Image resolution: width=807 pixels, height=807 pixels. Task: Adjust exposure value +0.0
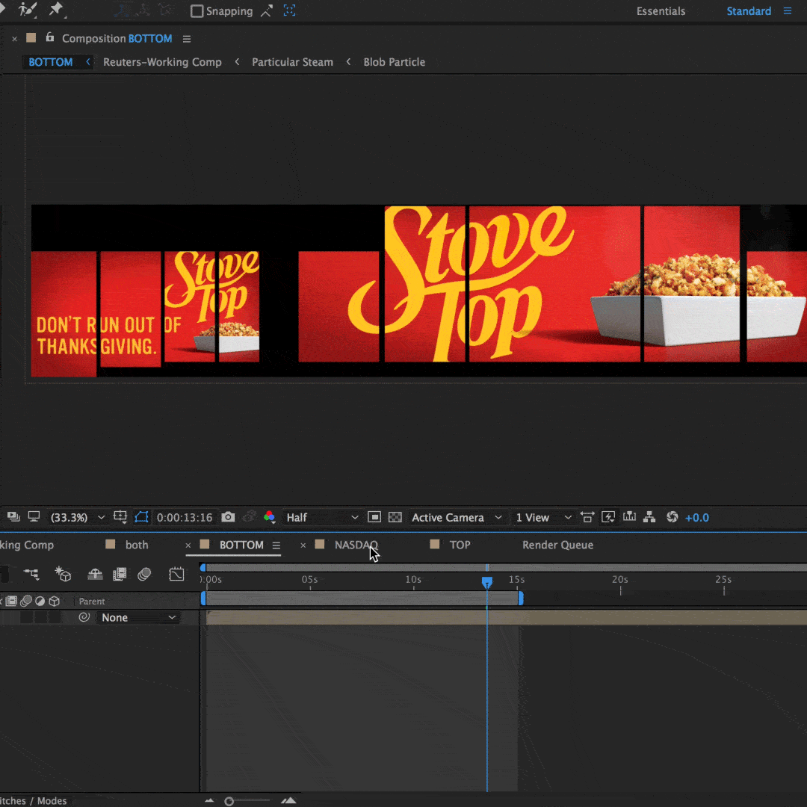click(x=697, y=517)
